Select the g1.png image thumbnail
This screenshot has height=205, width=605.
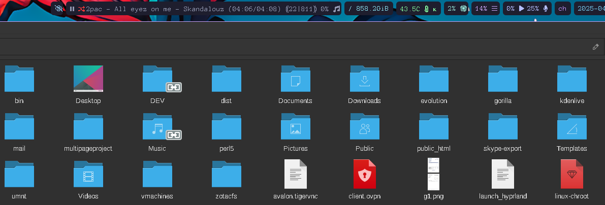pyautogui.click(x=433, y=175)
